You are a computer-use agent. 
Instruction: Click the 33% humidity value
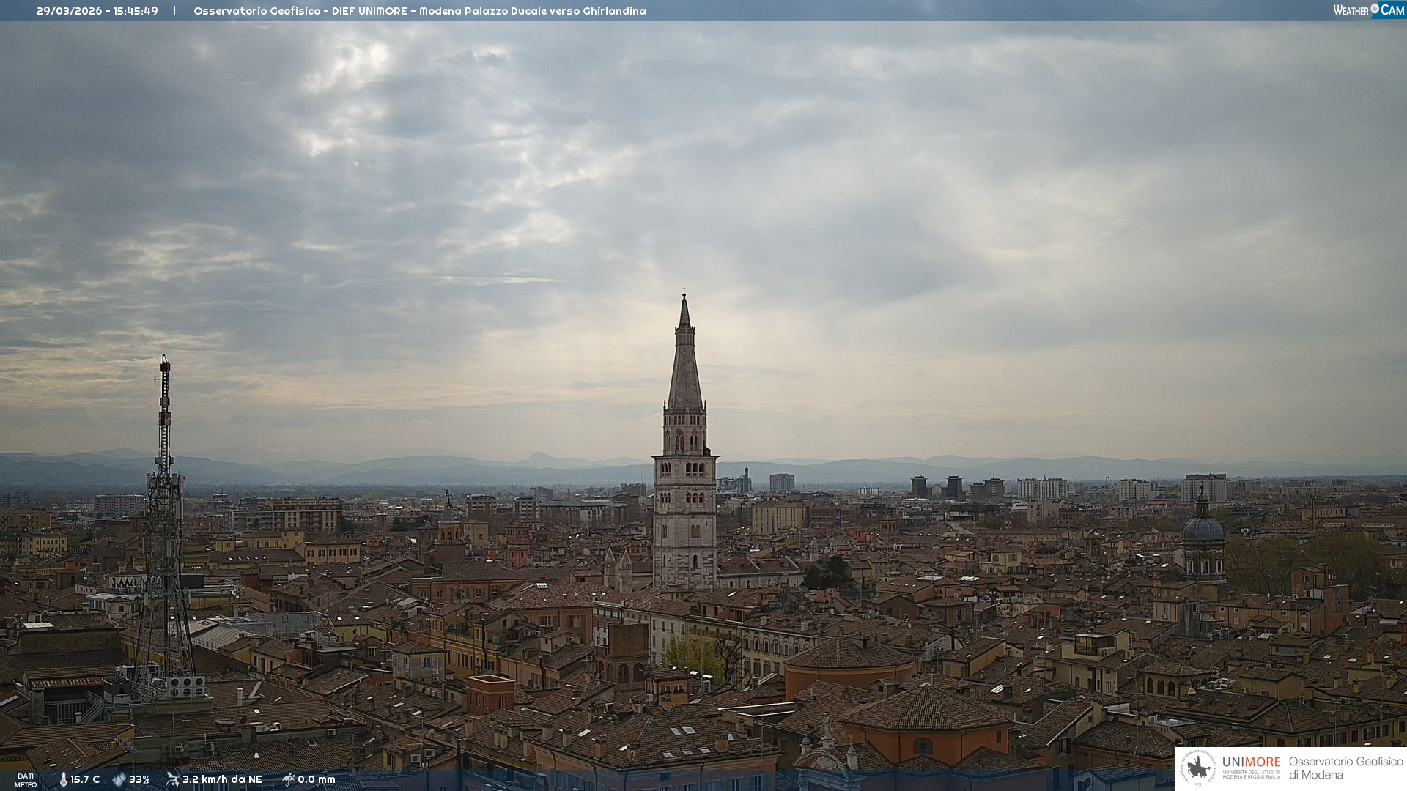139,779
